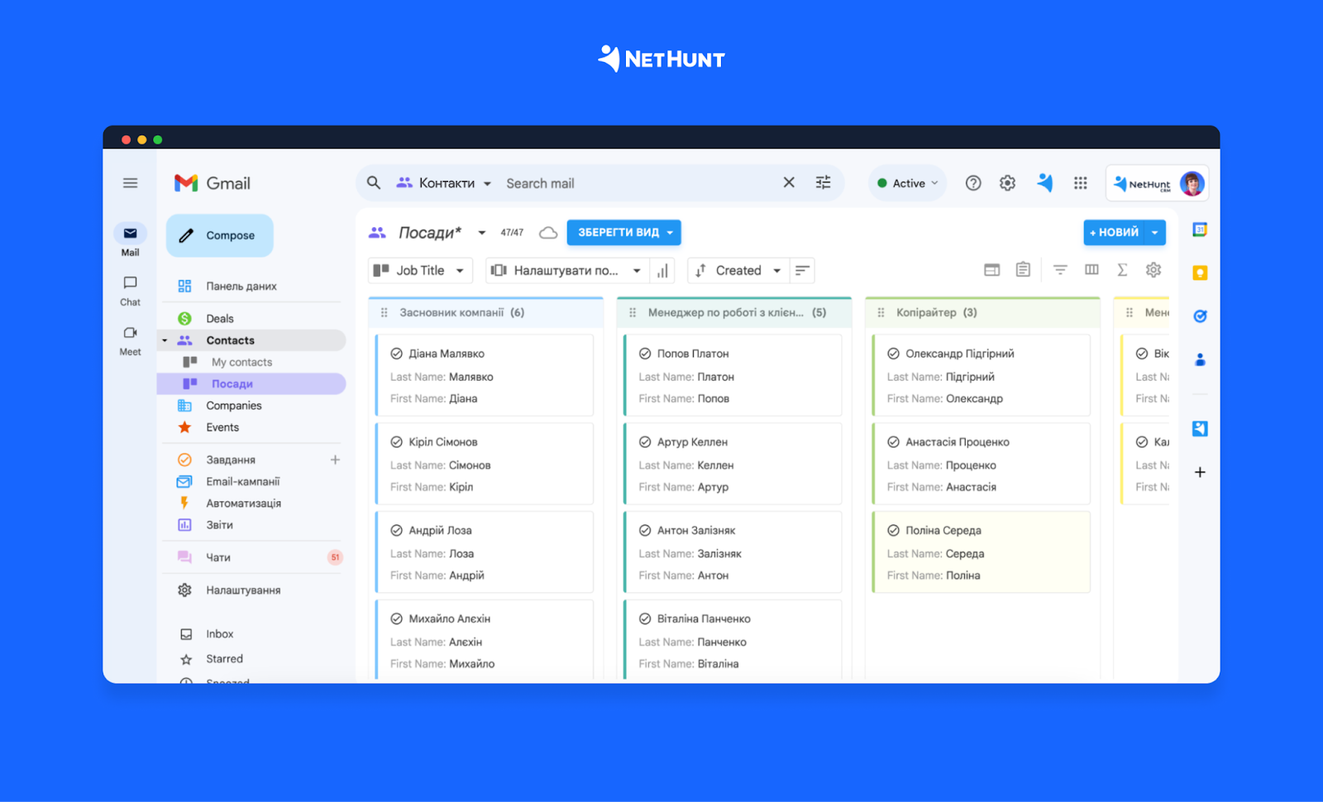Click ЗБЕРЕГТИ ВИД to save view
This screenshot has width=1323, height=802.
[x=618, y=233]
